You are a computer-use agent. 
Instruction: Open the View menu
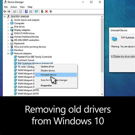tap(22, 7)
